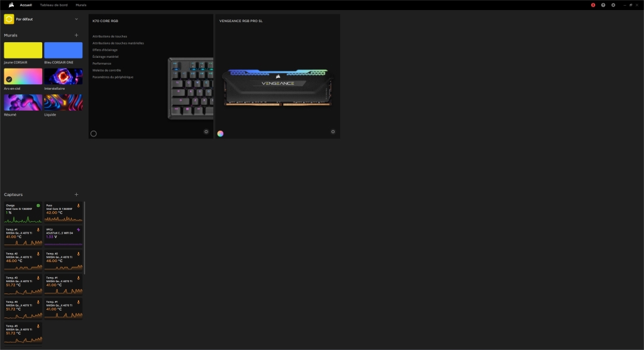The height and width of the screenshot is (350, 644).
Task: Click the K70 CORE RGB card options icon
Action: (206, 132)
